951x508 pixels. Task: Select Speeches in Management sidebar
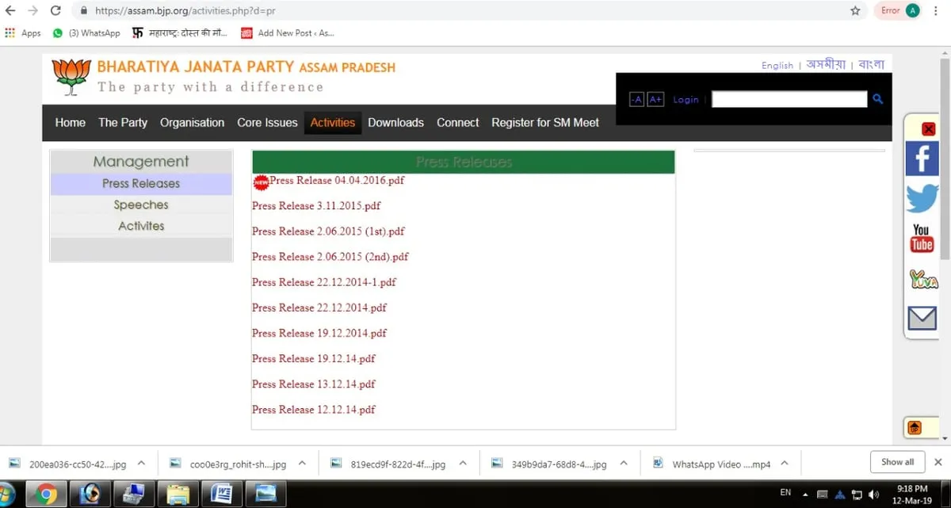click(x=141, y=204)
